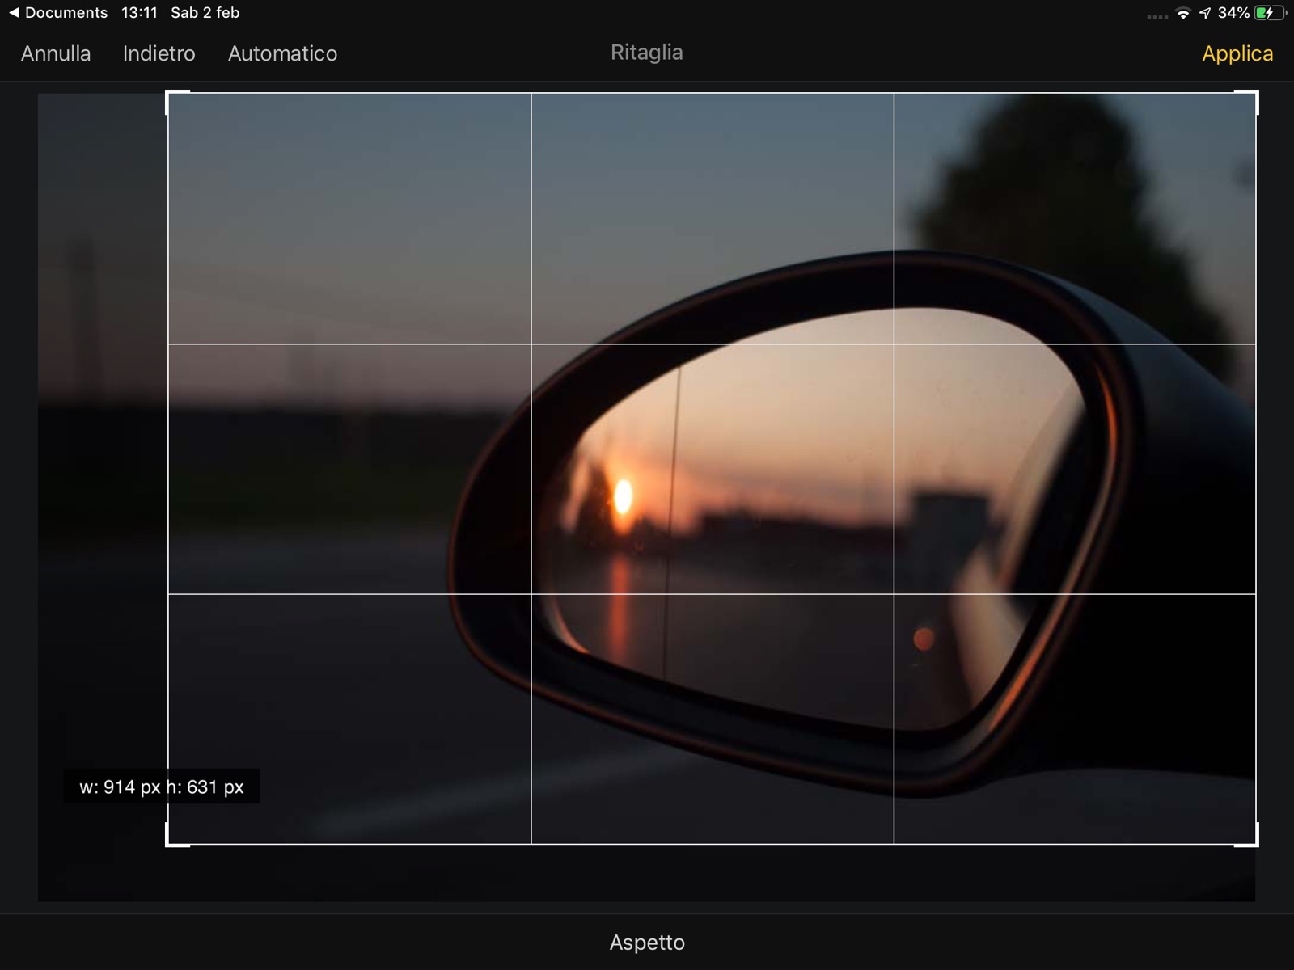
Task: Click the Wi-Fi status icon
Action: [x=1182, y=13]
